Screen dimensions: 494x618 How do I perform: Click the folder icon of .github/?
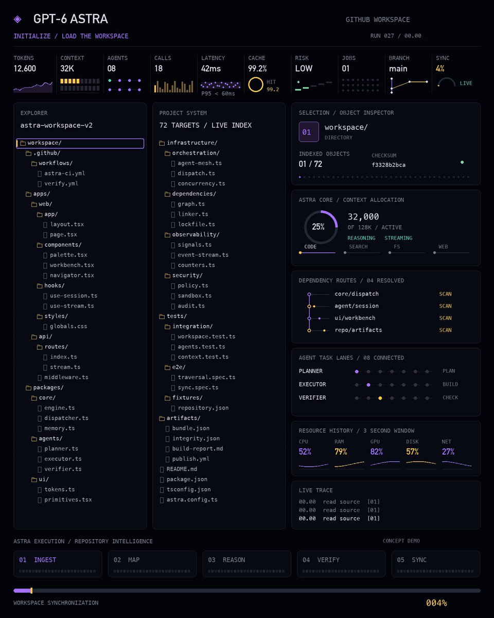point(28,153)
